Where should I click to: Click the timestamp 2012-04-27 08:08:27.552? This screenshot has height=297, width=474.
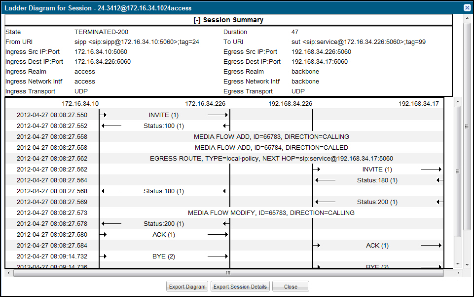[x=52, y=126]
